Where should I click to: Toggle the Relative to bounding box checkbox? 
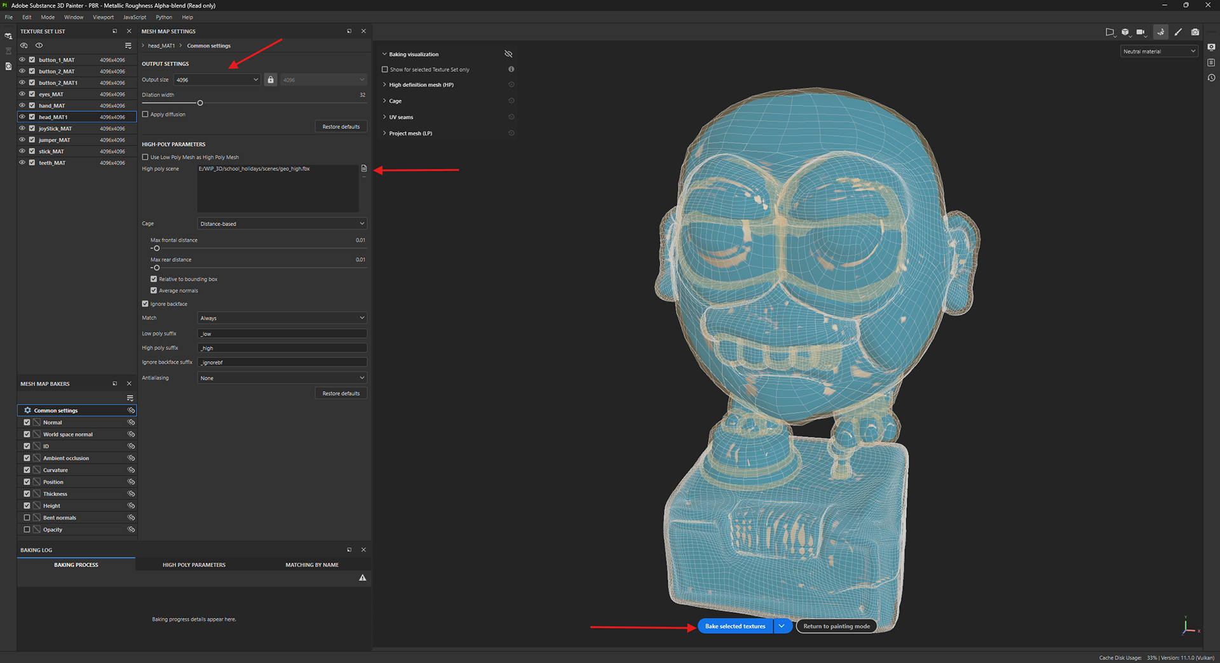click(x=154, y=279)
